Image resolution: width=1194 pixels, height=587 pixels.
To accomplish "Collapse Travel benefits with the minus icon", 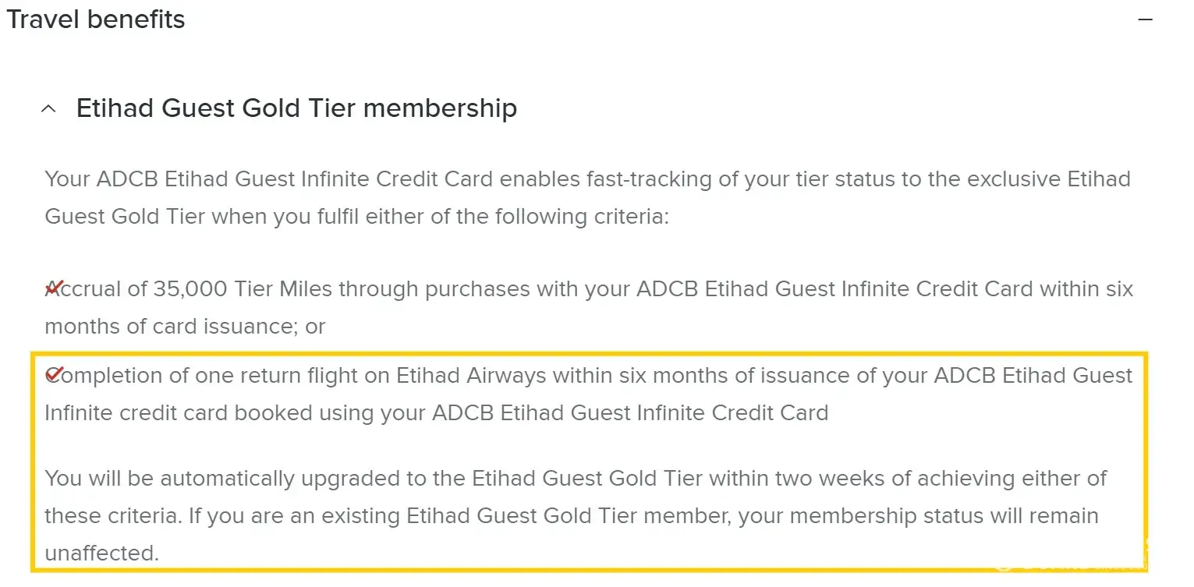I will (1145, 19).
